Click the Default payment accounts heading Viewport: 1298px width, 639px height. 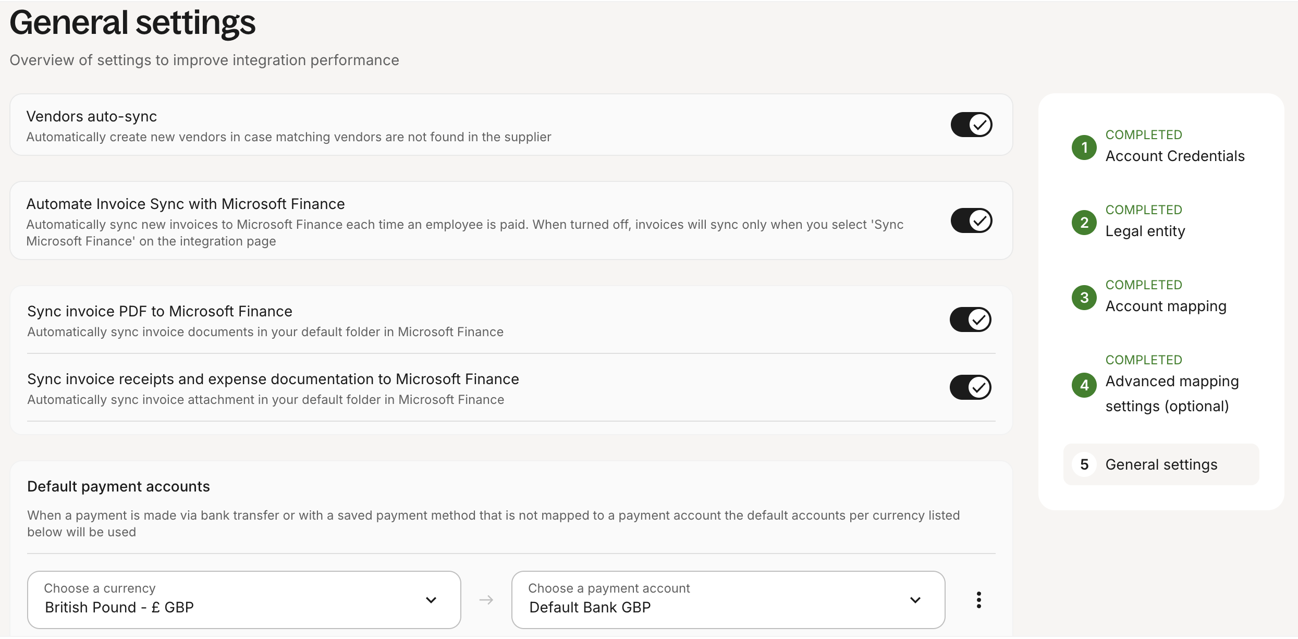coord(118,486)
